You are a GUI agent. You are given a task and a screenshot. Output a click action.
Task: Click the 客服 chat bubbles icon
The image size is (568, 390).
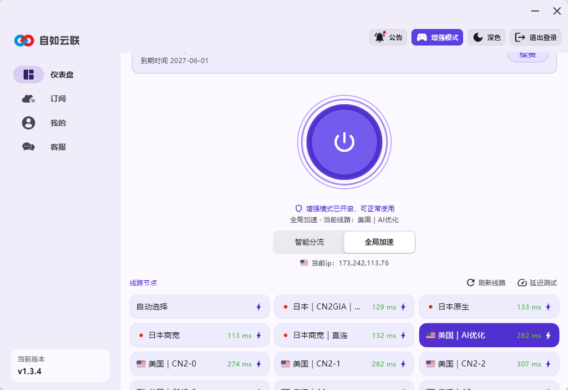[29, 147]
